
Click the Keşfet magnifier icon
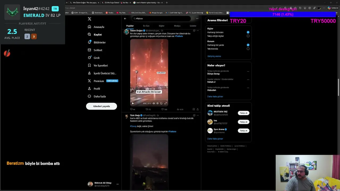(x=90, y=34)
